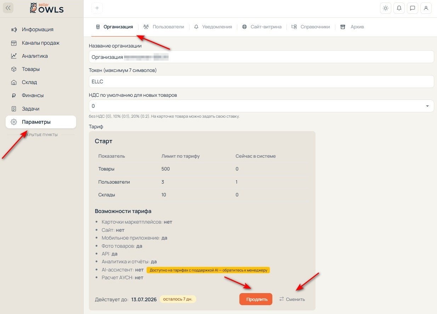Viewport: 437px width, 314px height.
Task: Open the user profile icon
Action: [x=426, y=8]
